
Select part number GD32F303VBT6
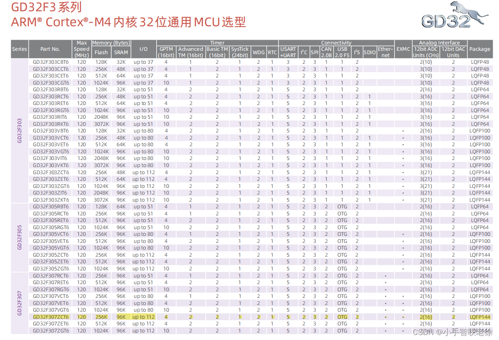(51, 130)
